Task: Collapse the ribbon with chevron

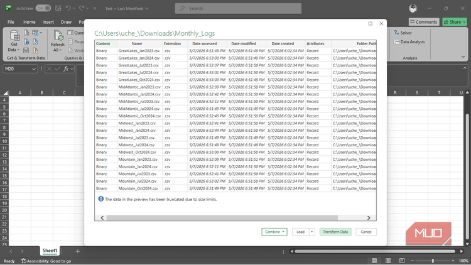Action: pos(463,57)
